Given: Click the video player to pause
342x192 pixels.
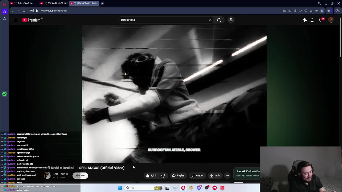Looking at the screenshot, I should 174,94.
